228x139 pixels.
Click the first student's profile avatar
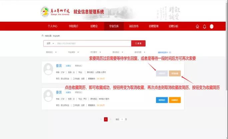[x=49, y=69]
